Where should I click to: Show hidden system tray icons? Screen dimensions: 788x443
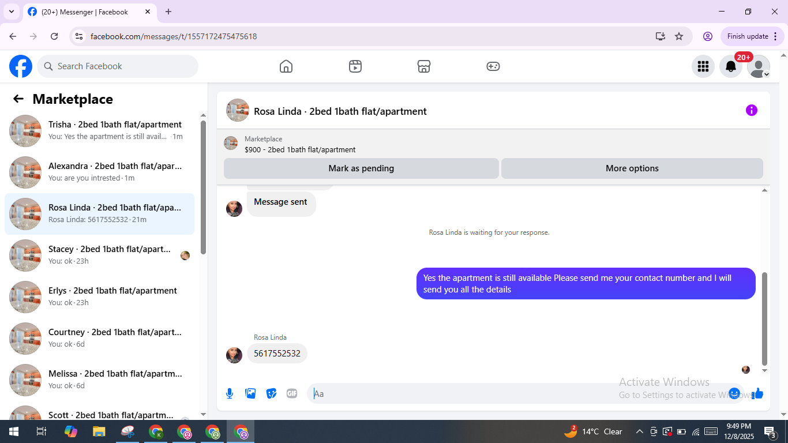[640, 431]
